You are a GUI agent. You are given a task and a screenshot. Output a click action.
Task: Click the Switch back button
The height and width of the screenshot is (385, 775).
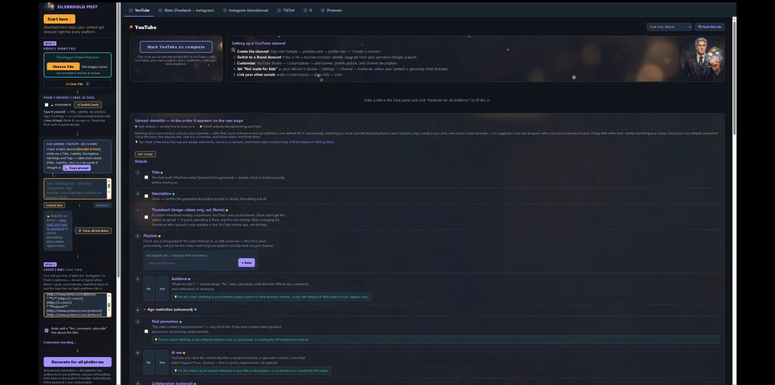point(88,105)
